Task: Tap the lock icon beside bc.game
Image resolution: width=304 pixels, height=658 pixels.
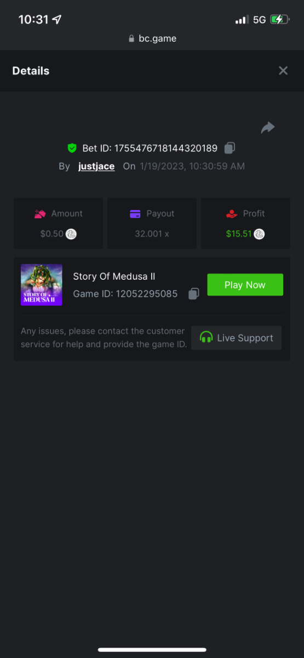Action: (x=131, y=38)
